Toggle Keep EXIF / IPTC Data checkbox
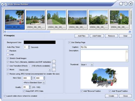Screen dimensions: 135x101 pyautogui.click(x=24, y=91)
